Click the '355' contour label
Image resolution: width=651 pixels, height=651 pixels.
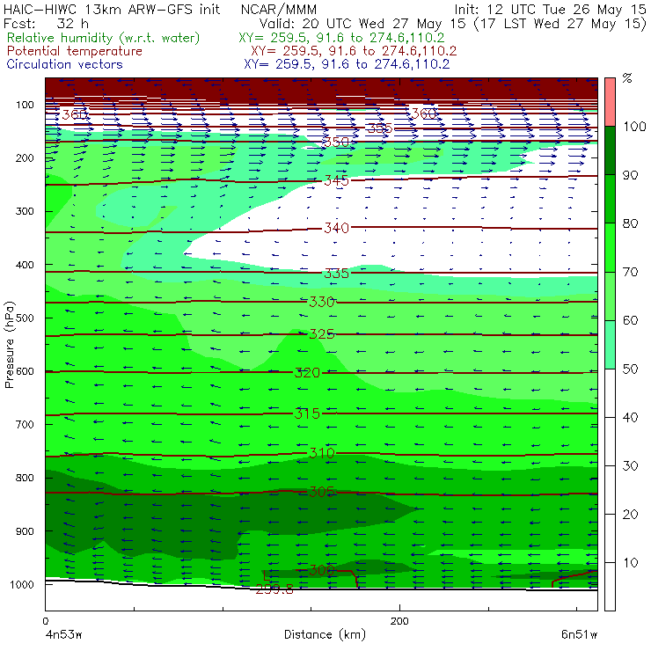379,128
